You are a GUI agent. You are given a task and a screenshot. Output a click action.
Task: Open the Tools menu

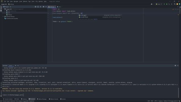point(33,1)
